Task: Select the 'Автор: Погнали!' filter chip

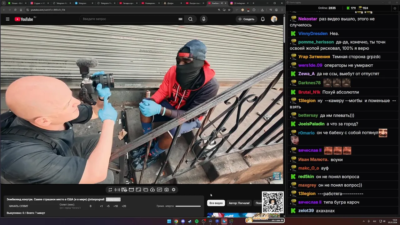Action: click(x=239, y=203)
